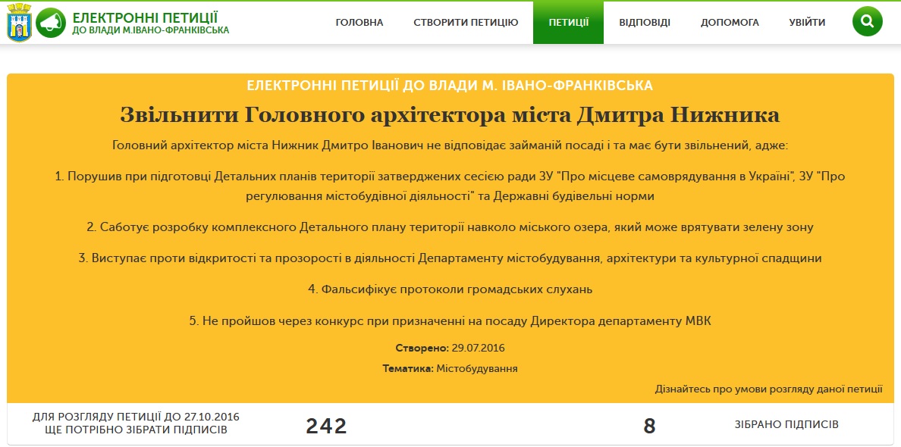The image size is (901, 447).
Task: Open the СТВОРИТИ ПЕТИЦІЮ menu item
Action: point(466,23)
